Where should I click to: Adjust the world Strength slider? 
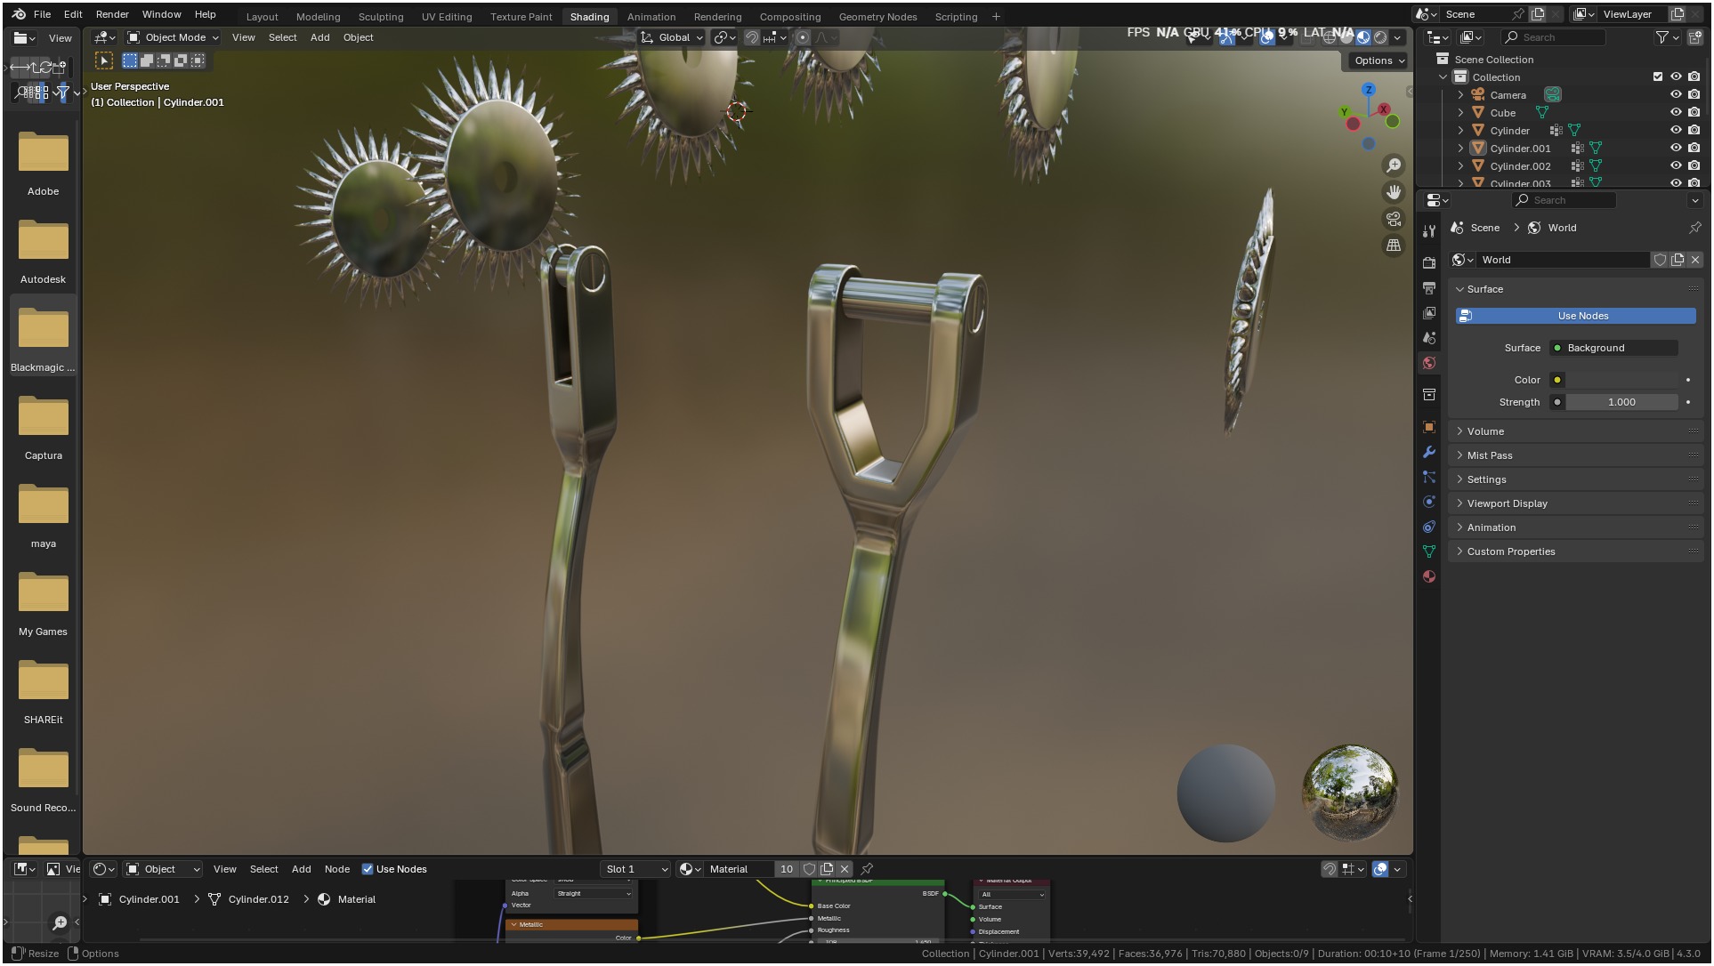click(x=1621, y=402)
